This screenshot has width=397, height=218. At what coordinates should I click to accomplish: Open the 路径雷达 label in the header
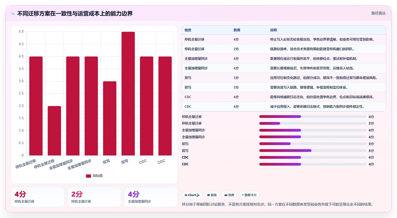[379, 13]
